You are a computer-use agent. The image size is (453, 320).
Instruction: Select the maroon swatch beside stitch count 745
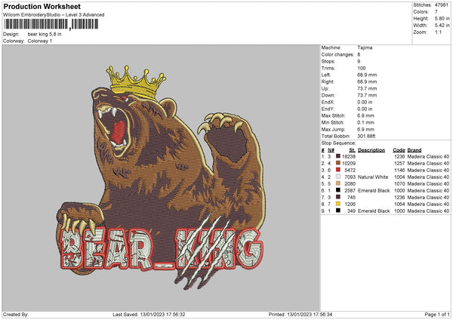[337, 197]
